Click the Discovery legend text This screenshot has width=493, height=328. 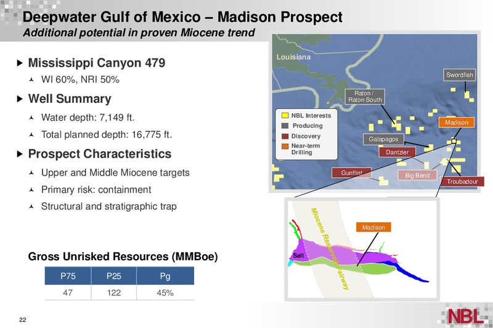(x=306, y=136)
